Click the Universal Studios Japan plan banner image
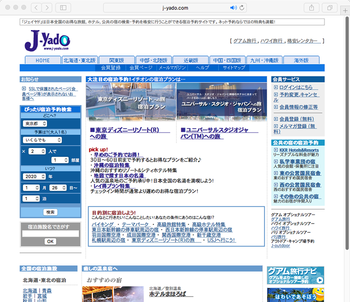The width and height of the screenshot is (350, 302). 221,102
